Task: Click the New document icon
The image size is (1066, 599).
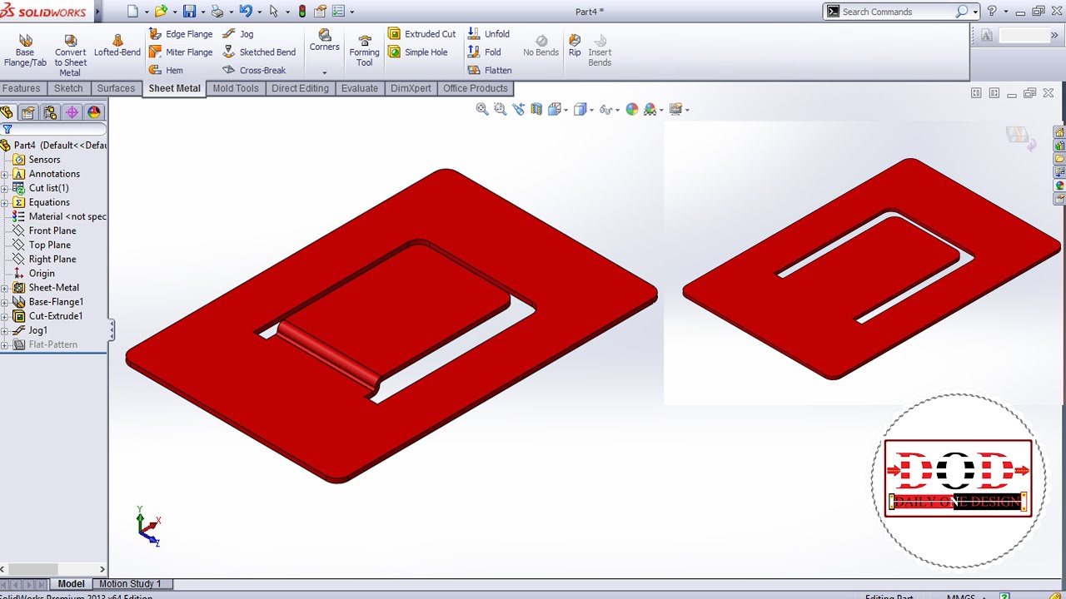Action: click(133, 12)
